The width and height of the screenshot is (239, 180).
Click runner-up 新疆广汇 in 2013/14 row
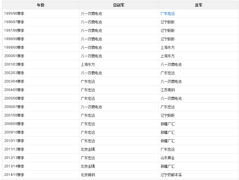[x=167, y=166]
